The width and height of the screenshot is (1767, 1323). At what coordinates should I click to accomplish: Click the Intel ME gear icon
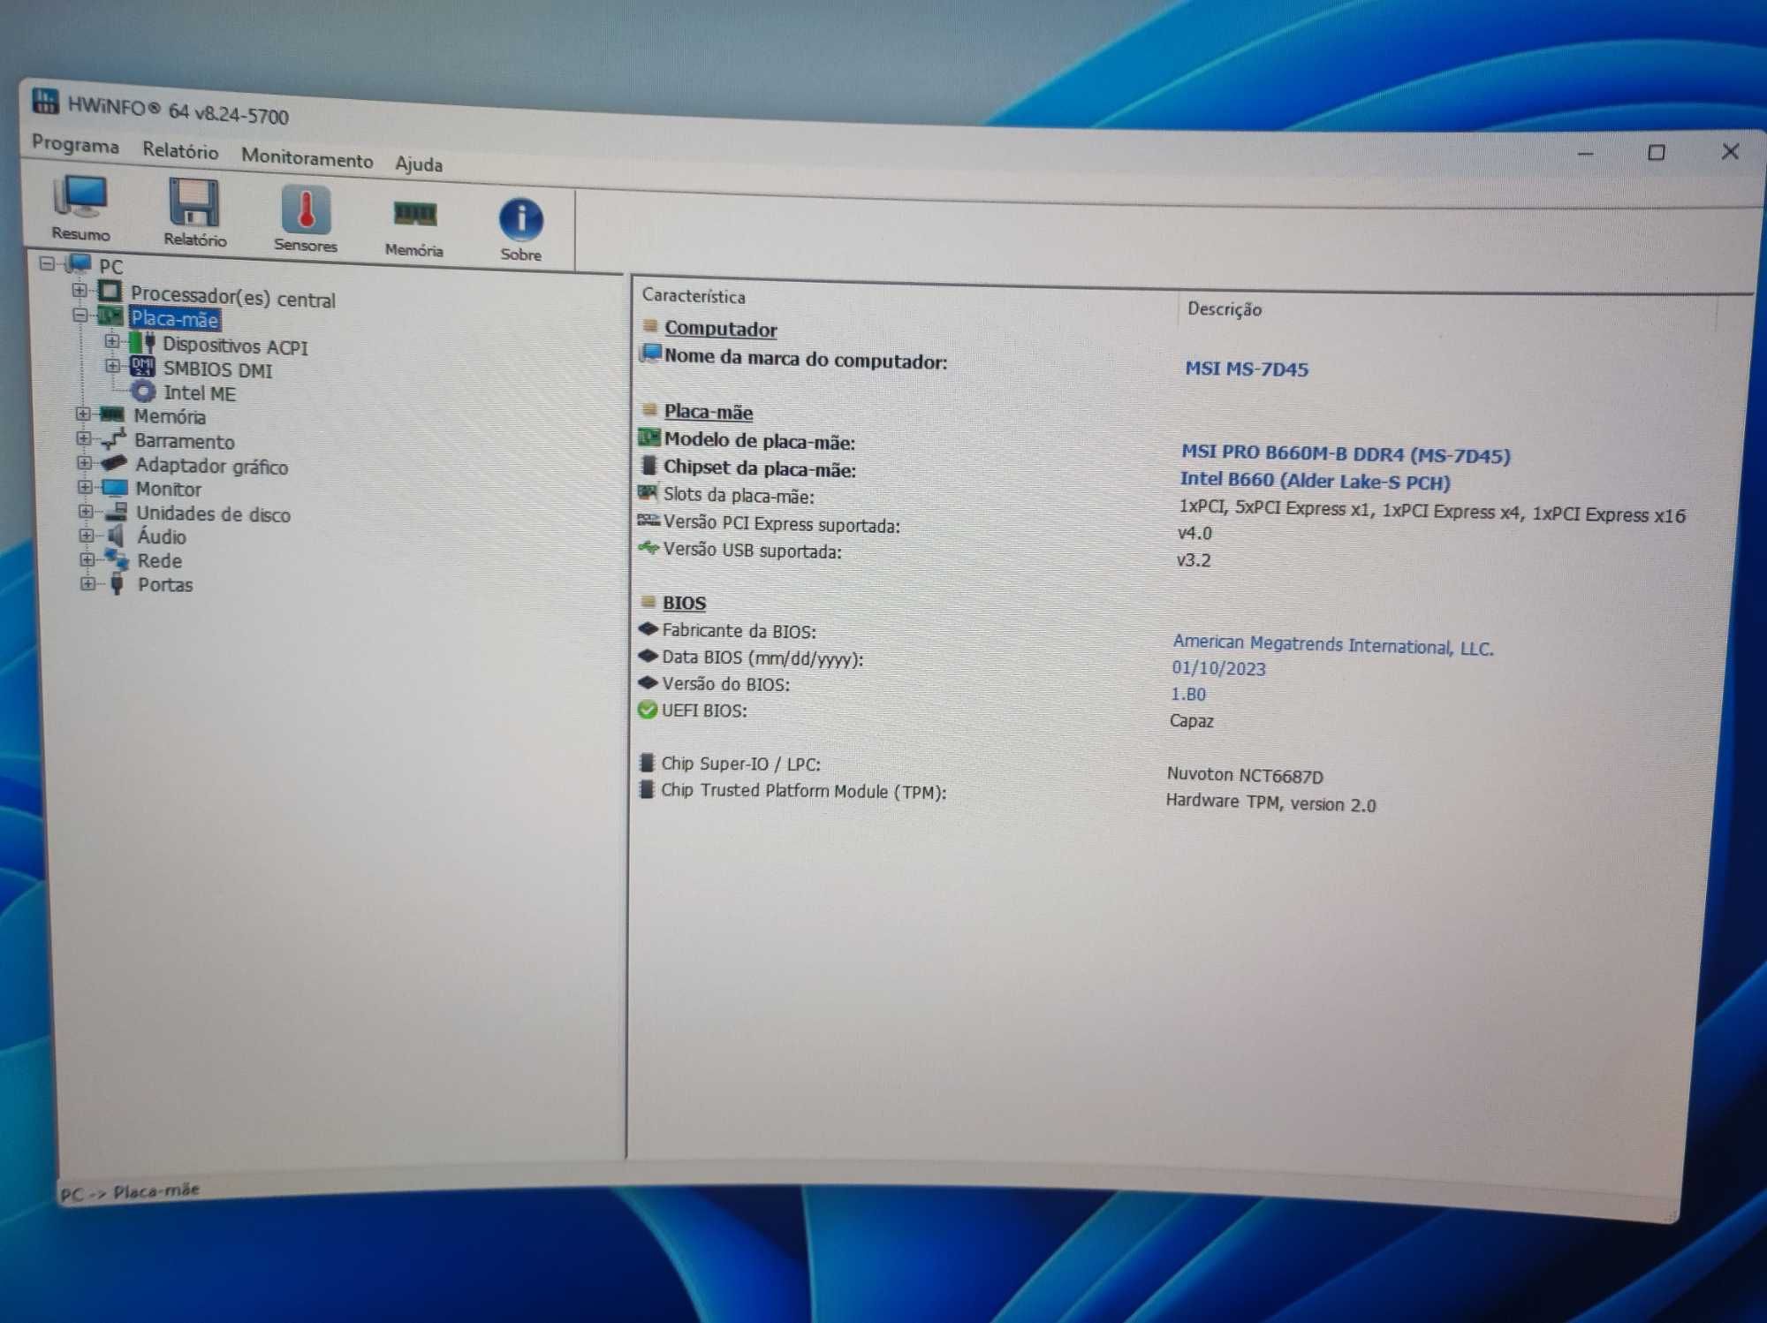(143, 391)
